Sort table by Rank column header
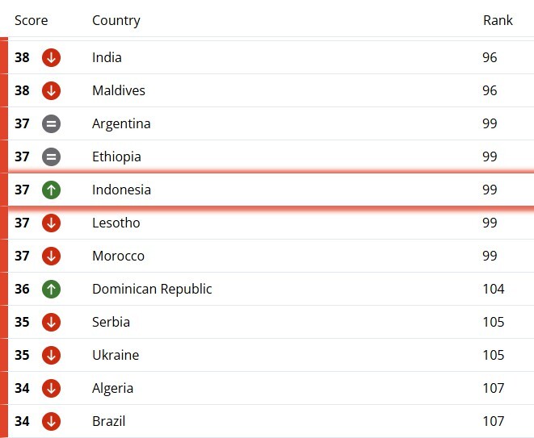The width and height of the screenshot is (534, 438). (498, 20)
